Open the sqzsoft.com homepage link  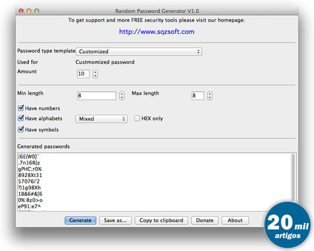pyautogui.click(x=156, y=31)
